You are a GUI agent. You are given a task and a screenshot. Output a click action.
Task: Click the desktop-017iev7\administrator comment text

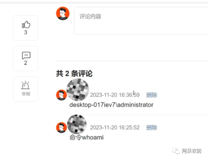(111, 105)
